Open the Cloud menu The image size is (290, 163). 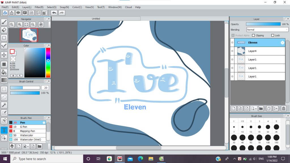pos(128,7)
